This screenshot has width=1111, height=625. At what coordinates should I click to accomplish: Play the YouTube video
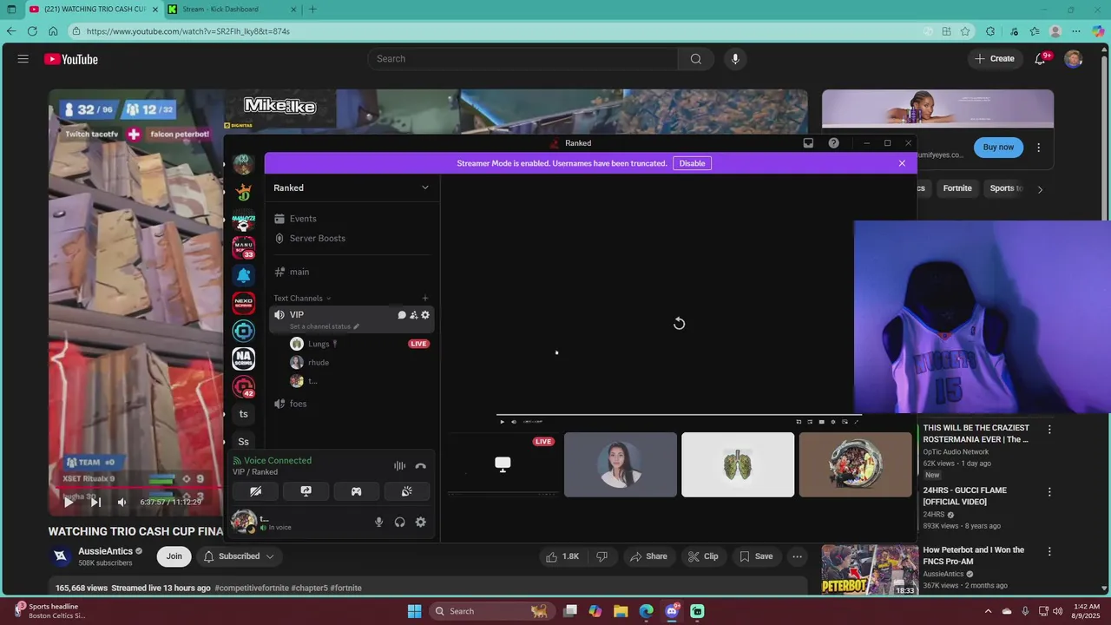(x=69, y=502)
